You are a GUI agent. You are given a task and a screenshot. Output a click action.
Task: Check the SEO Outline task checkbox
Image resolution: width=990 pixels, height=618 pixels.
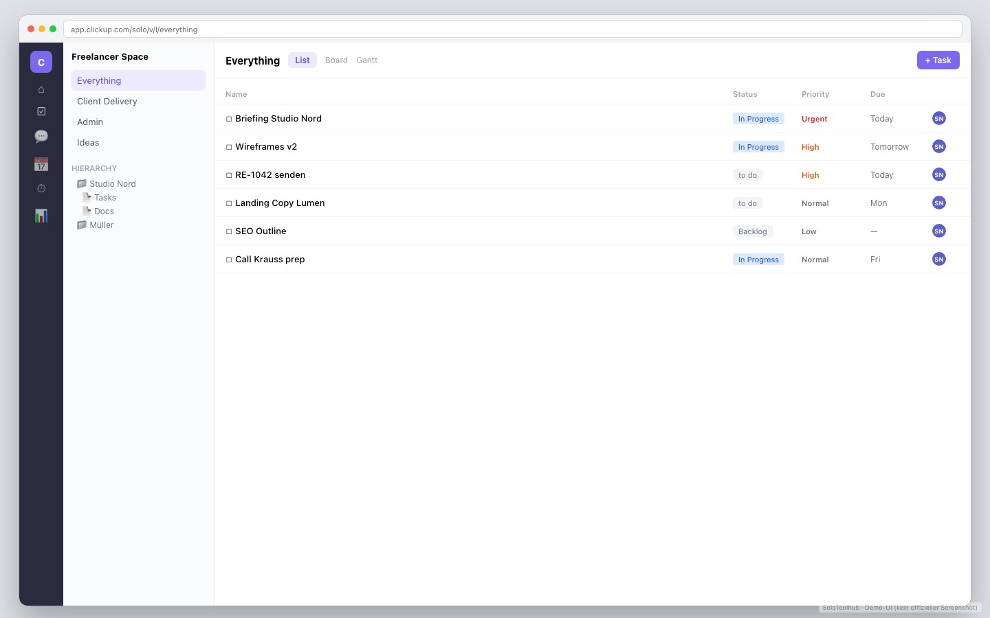point(229,231)
